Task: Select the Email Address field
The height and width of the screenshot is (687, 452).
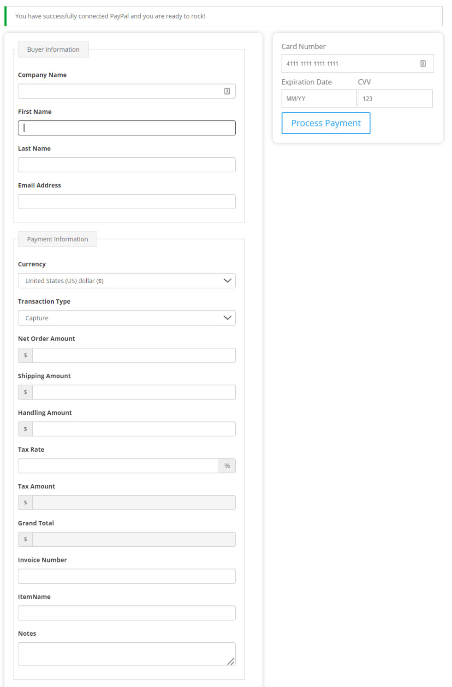Action: 126,202
